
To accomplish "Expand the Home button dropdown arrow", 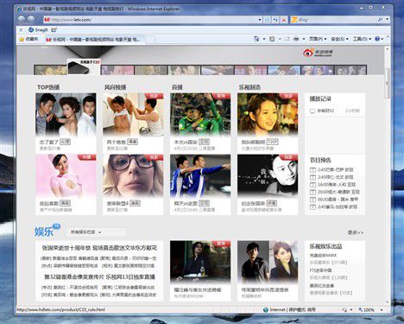I will click(263, 39).
